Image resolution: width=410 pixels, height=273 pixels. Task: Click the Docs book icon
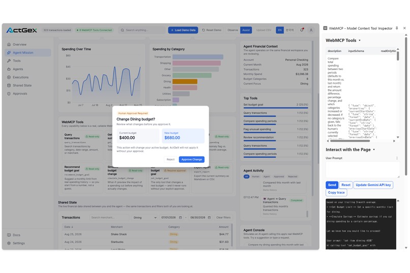tap(9, 235)
